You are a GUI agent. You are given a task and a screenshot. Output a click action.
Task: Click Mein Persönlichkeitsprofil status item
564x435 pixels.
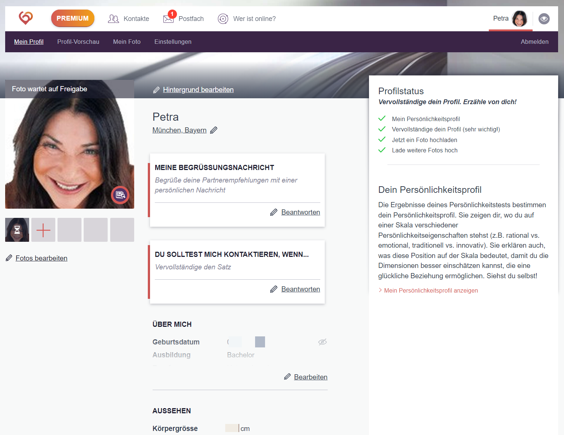426,119
